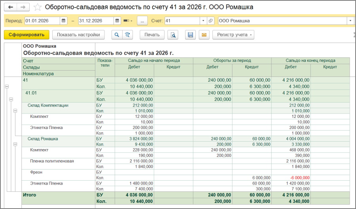Open calendar for period start date
The image size is (356, 209).
[x=63, y=21]
